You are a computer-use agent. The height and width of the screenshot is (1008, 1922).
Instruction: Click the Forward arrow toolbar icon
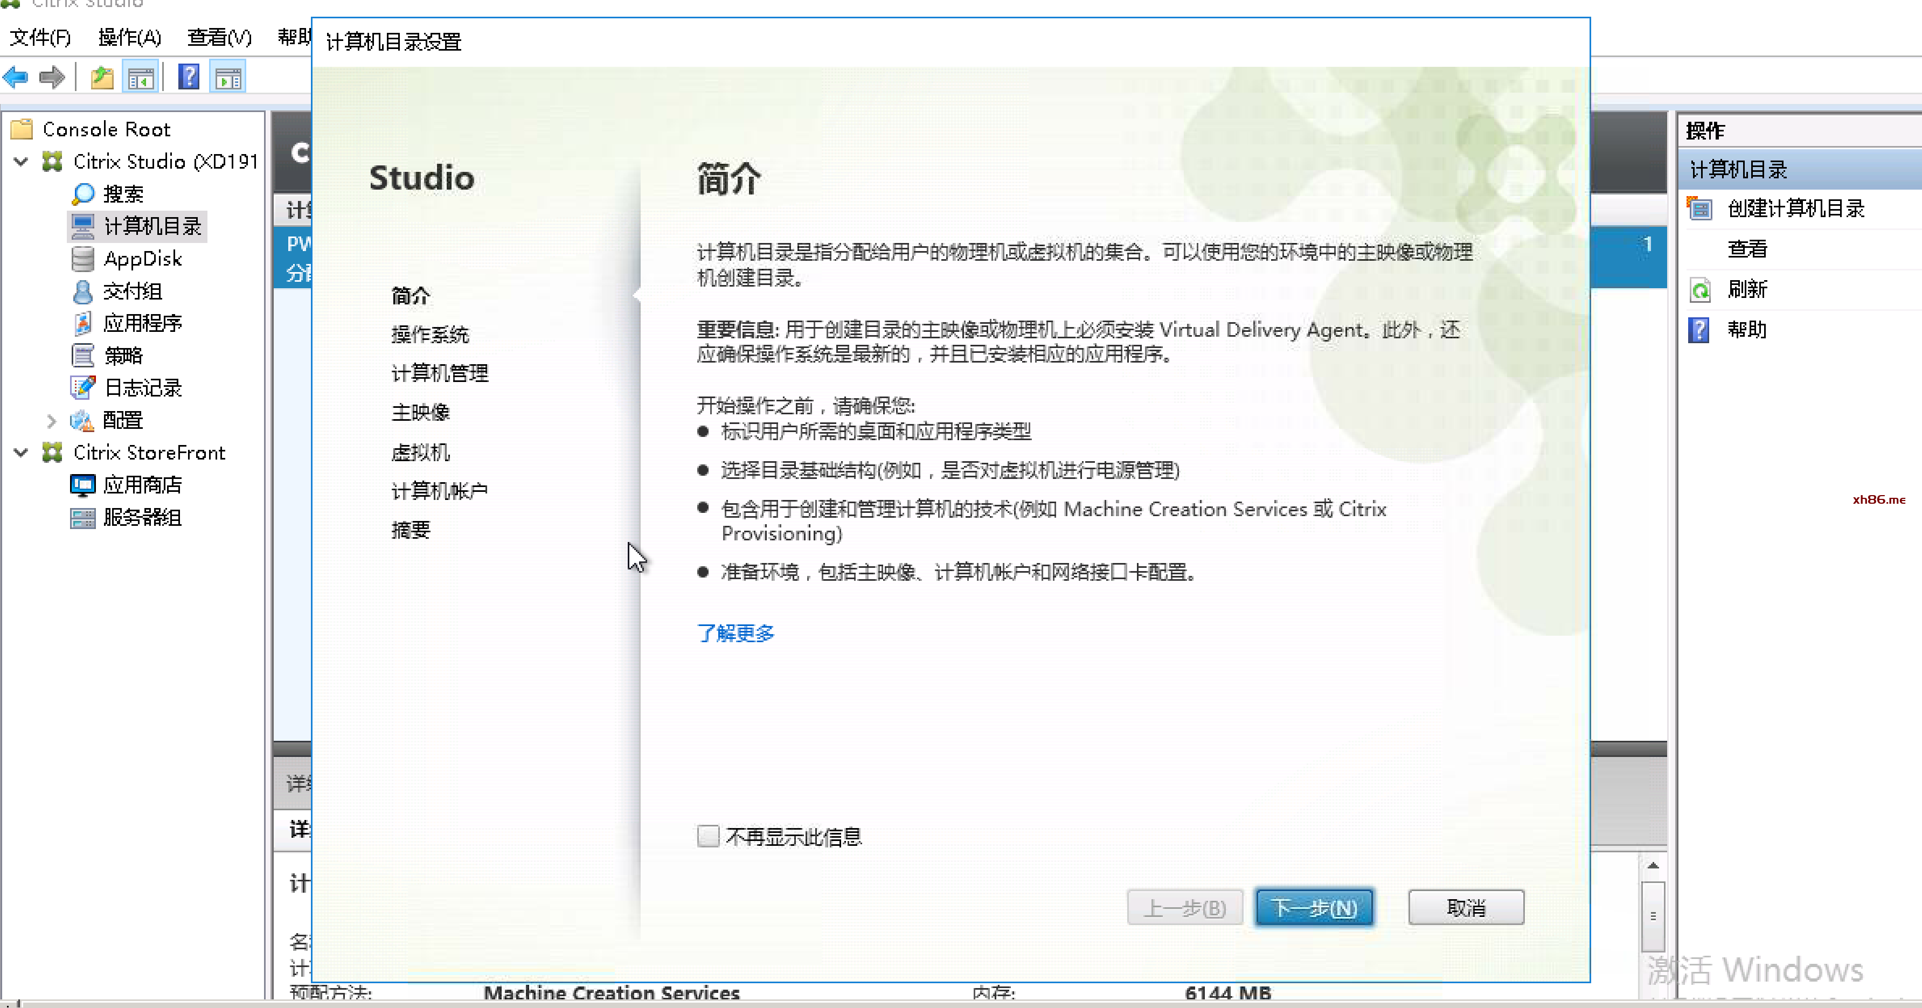pyautogui.click(x=52, y=77)
